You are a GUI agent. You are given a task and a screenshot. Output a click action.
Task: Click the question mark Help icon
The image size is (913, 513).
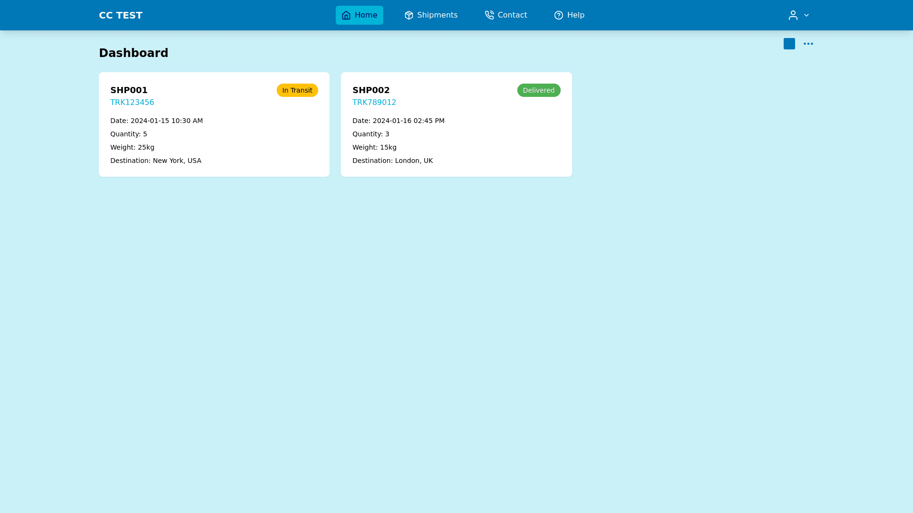(x=559, y=15)
